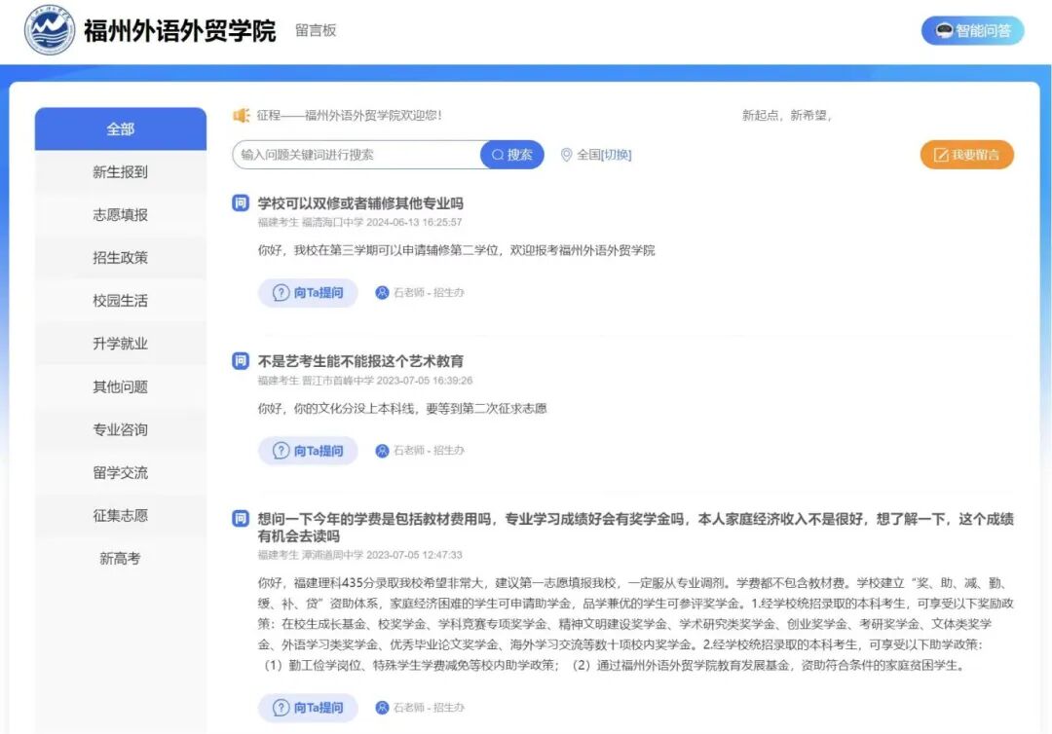This screenshot has width=1052, height=734.
Task: Click the robot icon in 智能问答
Action: (944, 31)
